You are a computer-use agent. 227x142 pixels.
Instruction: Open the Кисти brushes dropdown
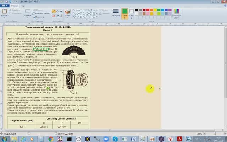click(68, 16)
